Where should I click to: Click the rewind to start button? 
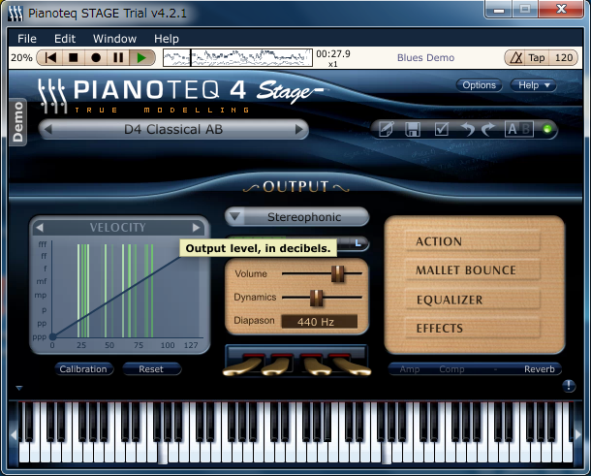click(50, 58)
